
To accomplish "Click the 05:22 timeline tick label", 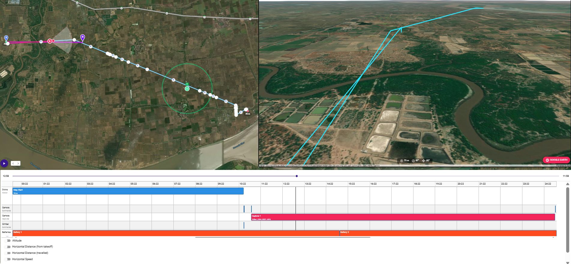I will (134, 184).
